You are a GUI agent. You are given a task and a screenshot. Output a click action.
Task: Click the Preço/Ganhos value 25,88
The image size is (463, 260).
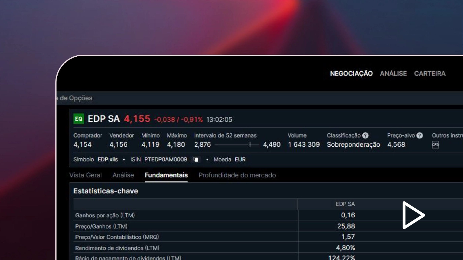pos(346,226)
